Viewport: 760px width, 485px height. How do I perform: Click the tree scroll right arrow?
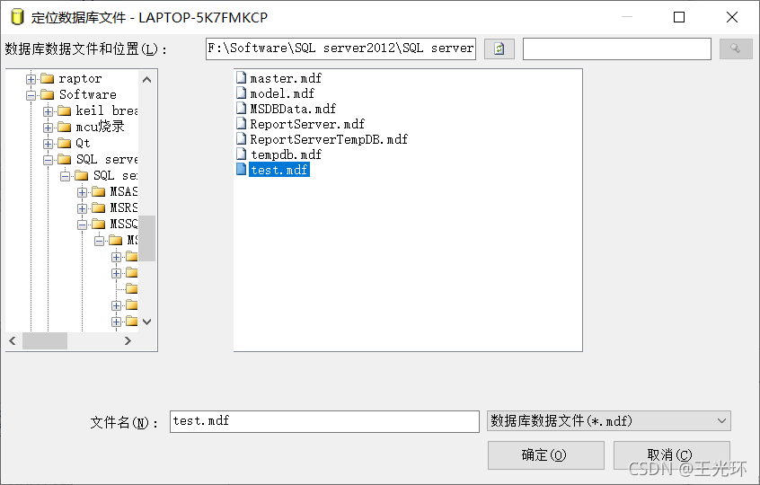click(x=128, y=341)
